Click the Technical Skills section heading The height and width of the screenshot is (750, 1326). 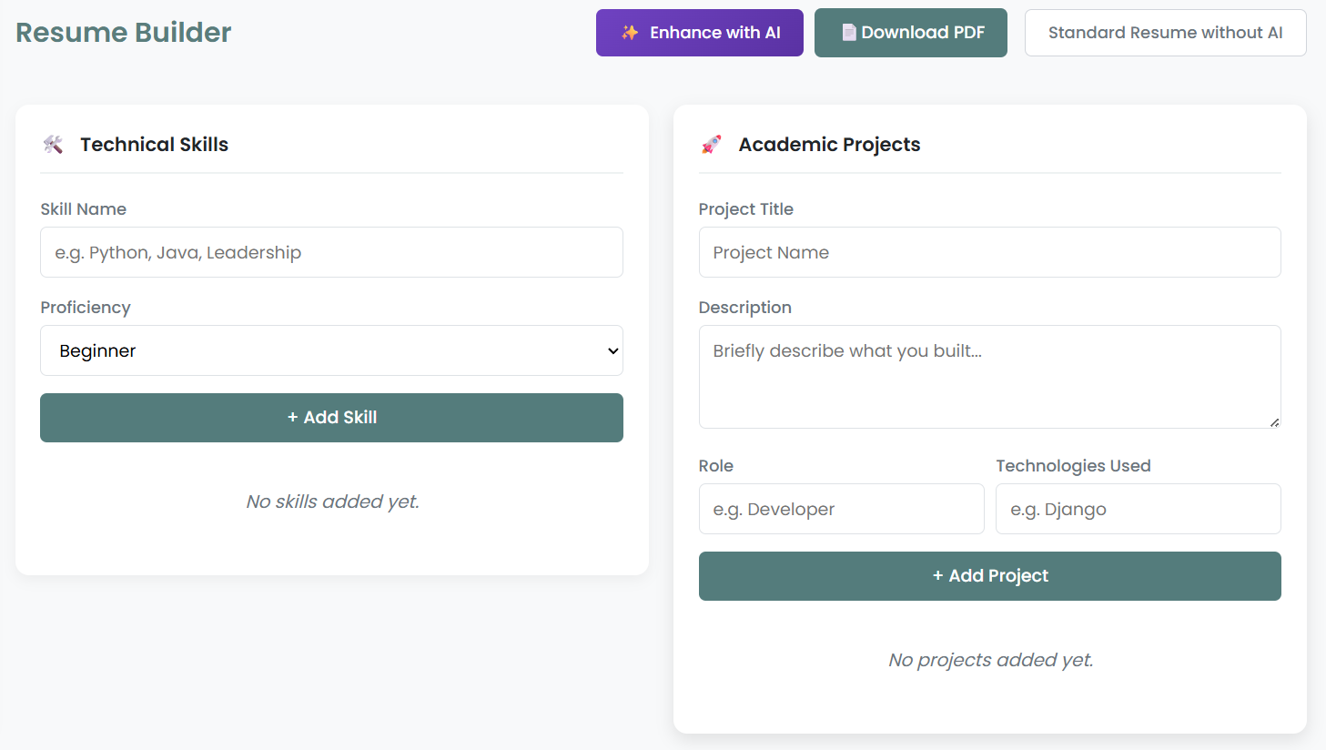[154, 145]
